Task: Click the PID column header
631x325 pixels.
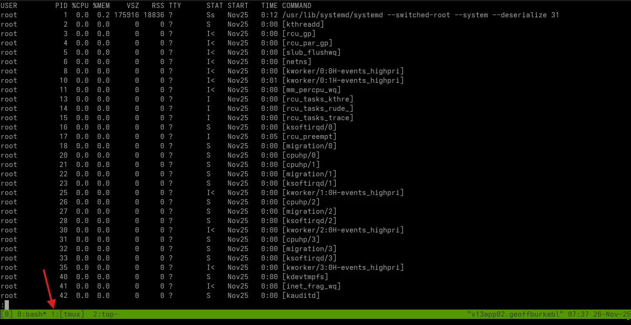Action: 61,6
